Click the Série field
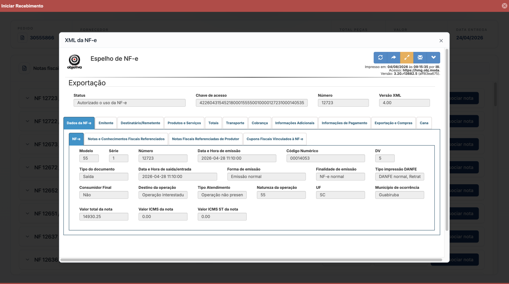Image resolution: width=509 pixels, height=284 pixels. pyautogui.click(x=118, y=158)
